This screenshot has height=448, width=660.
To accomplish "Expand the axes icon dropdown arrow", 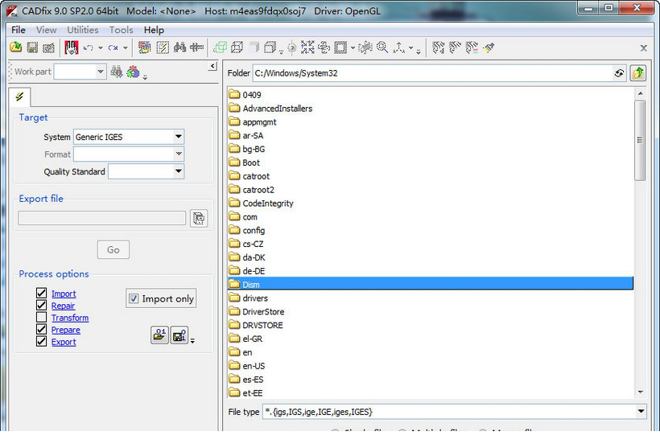I will pyautogui.click(x=410, y=48).
